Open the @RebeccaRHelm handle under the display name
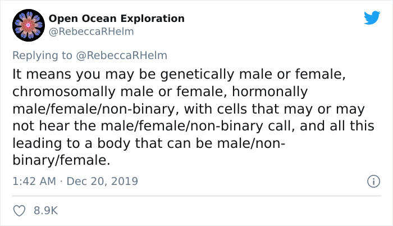Image resolution: width=393 pixels, height=226 pixels. point(91,31)
